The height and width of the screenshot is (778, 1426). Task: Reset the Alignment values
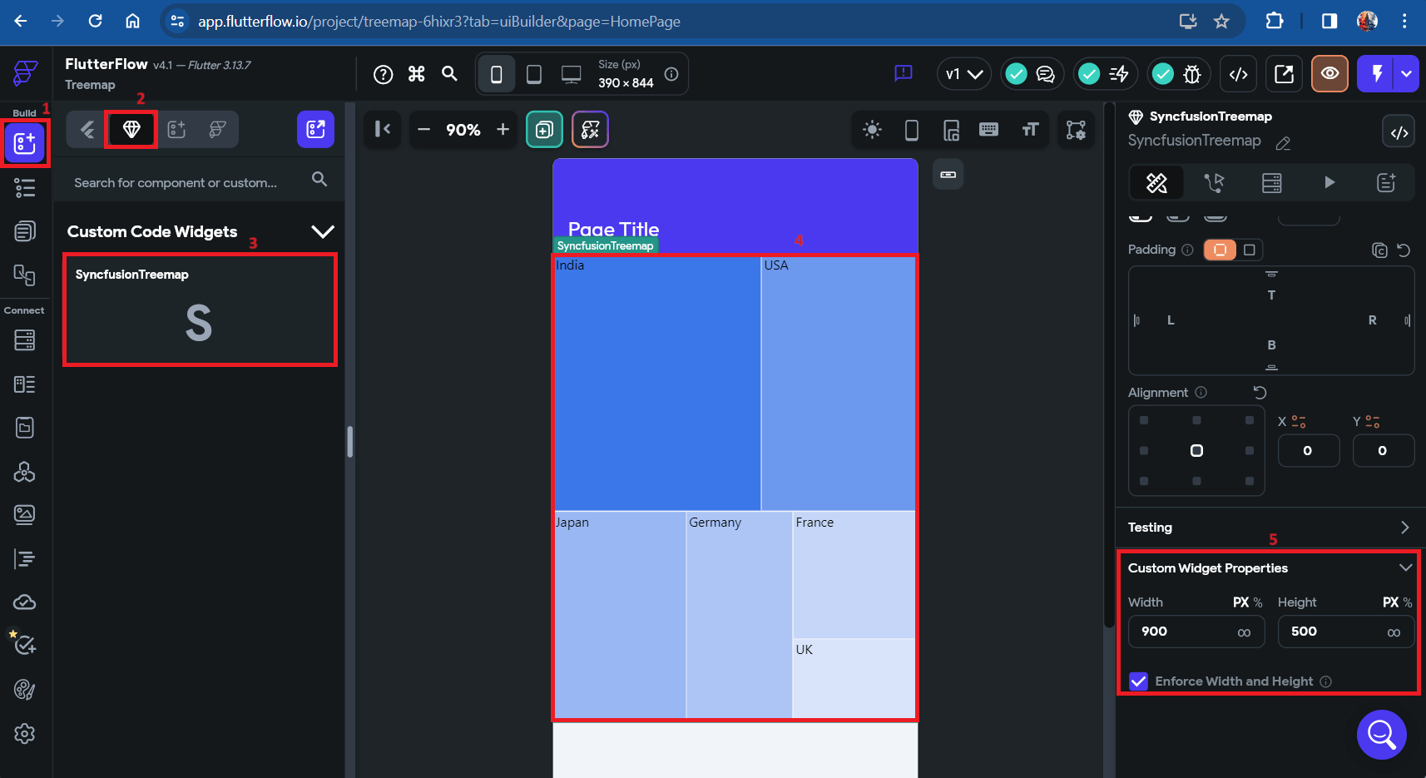1260,392
